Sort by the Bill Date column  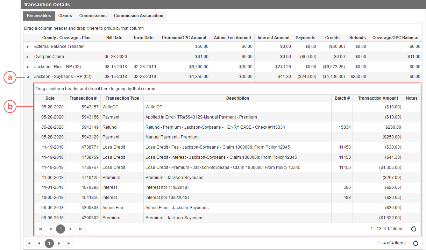pyautogui.click(x=114, y=37)
